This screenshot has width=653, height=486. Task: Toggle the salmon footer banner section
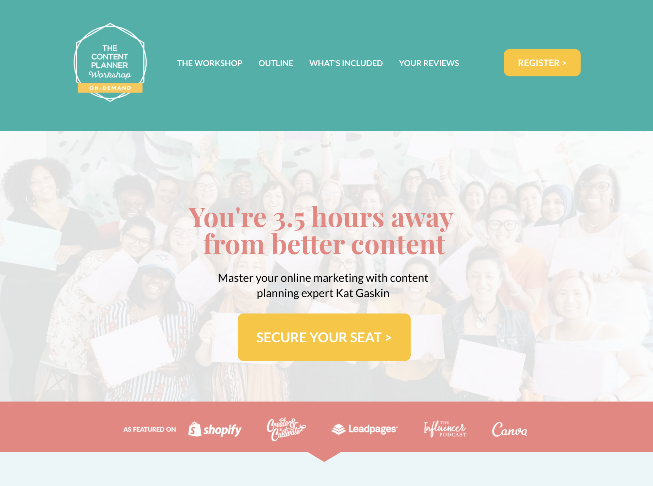click(x=326, y=429)
